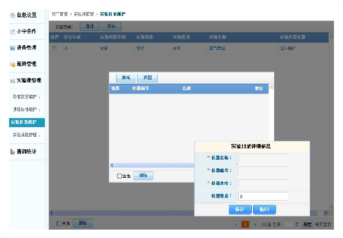The image size is (343, 238).
Task: Click the 信息设置 sidebar icon
Action: pyautogui.click(x=13, y=15)
